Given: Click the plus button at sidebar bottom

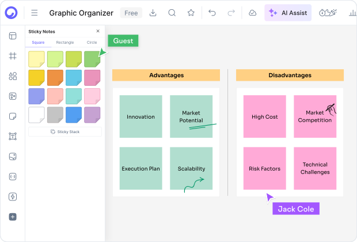Looking at the screenshot, I should coord(13,217).
